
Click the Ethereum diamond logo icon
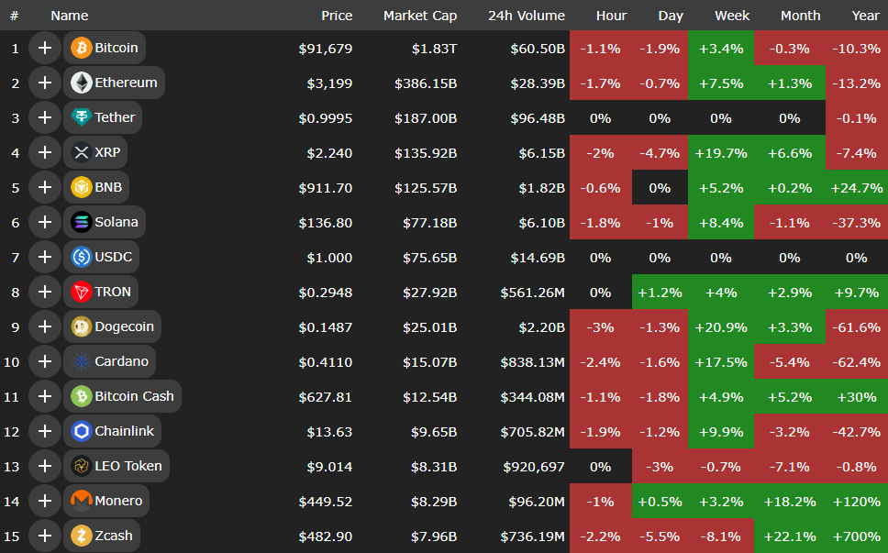tap(81, 83)
